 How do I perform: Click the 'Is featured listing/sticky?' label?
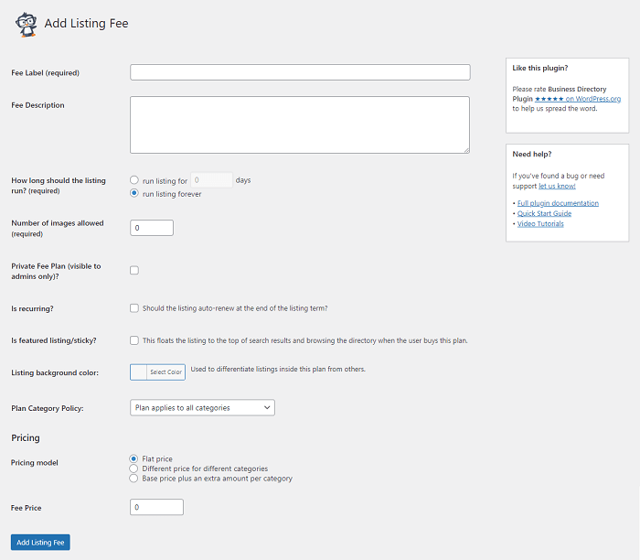coord(54,340)
